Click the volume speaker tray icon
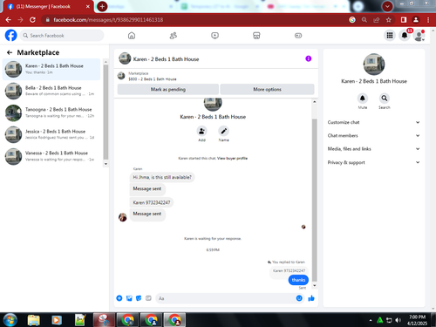 click(x=399, y=320)
